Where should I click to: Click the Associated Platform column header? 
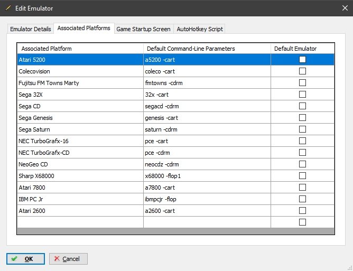[80, 49]
